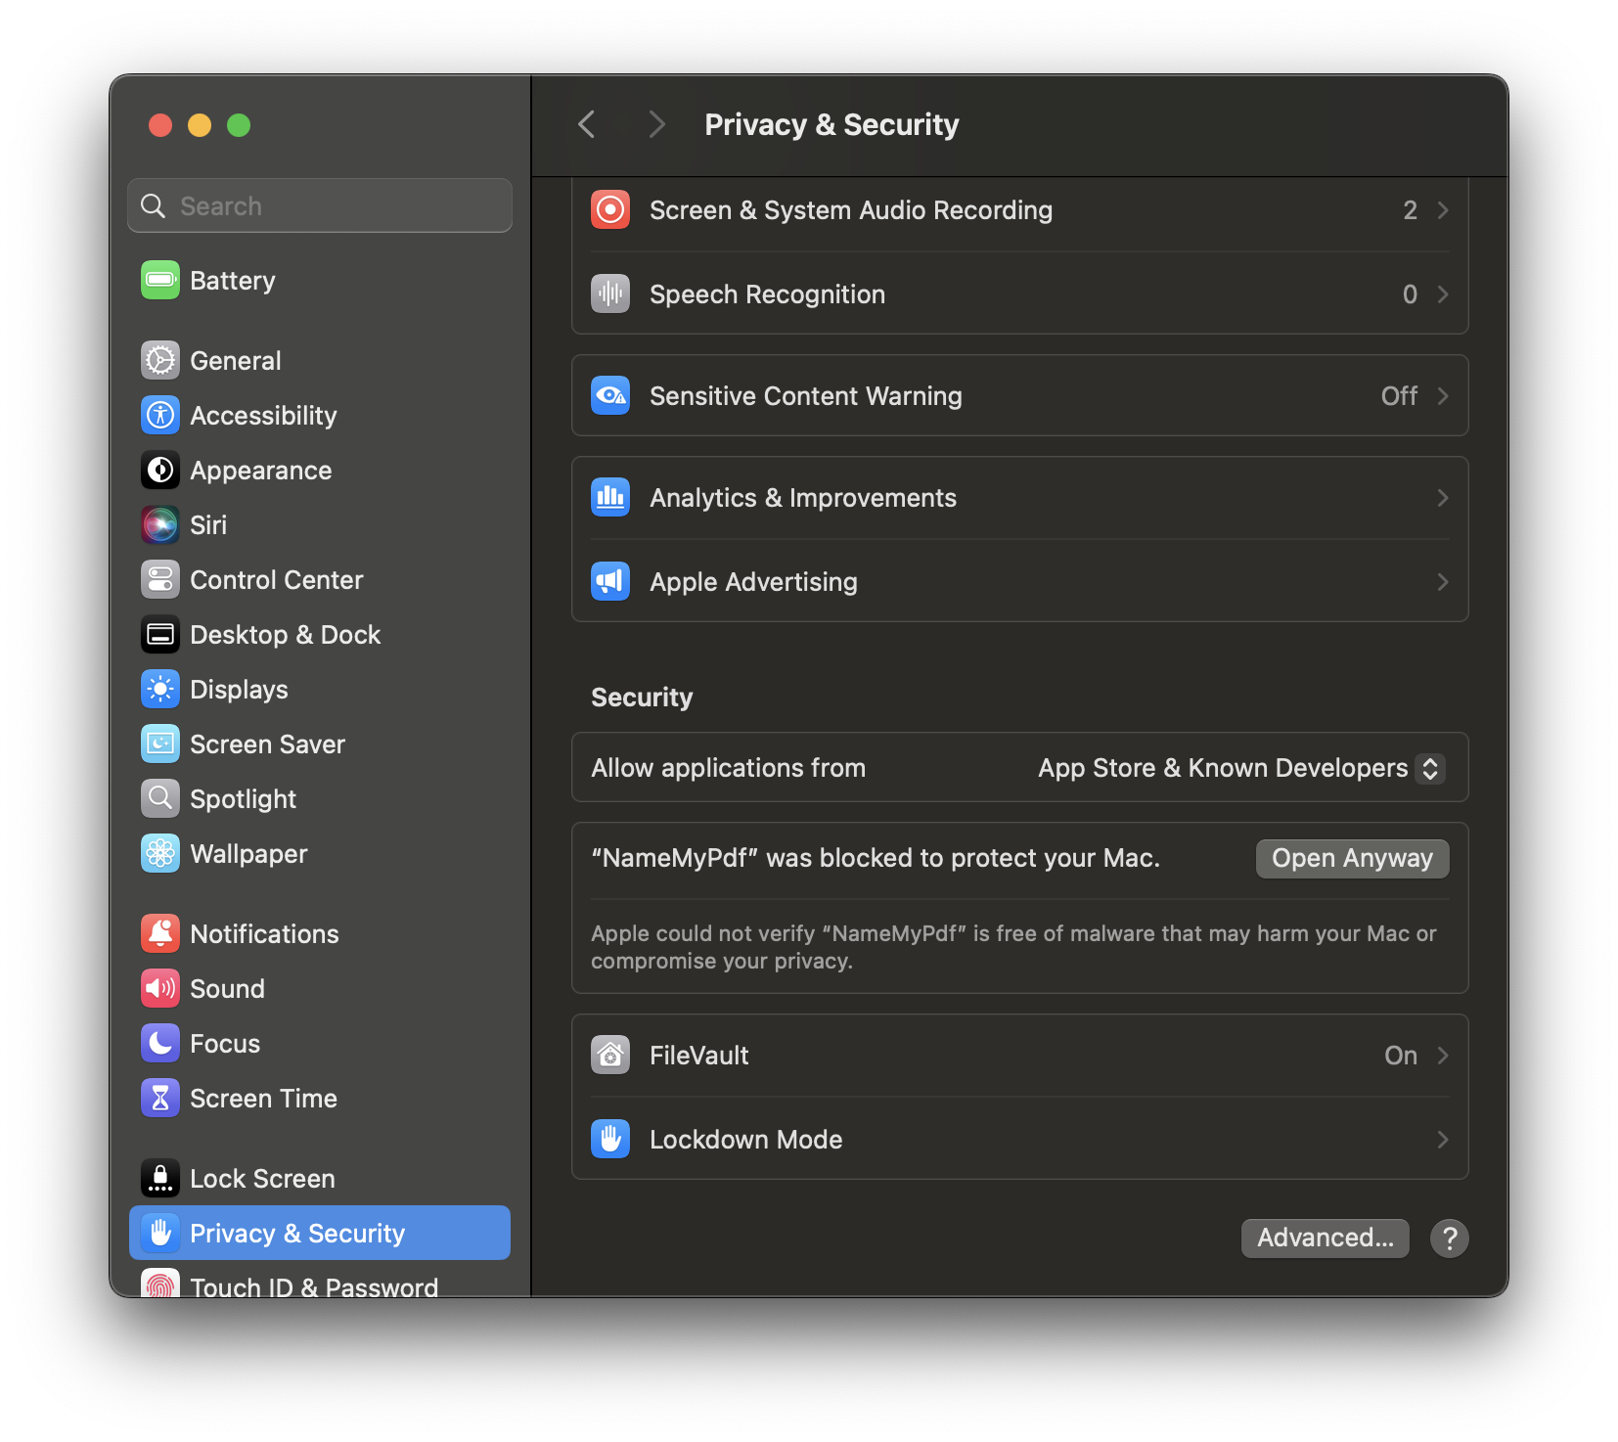This screenshot has height=1442, width=1618.
Task: Expand Sensitive Content Warning options
Action: click(x=1442, y=395)
